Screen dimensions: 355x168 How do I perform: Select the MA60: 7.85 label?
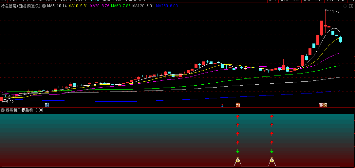point(121,6)
